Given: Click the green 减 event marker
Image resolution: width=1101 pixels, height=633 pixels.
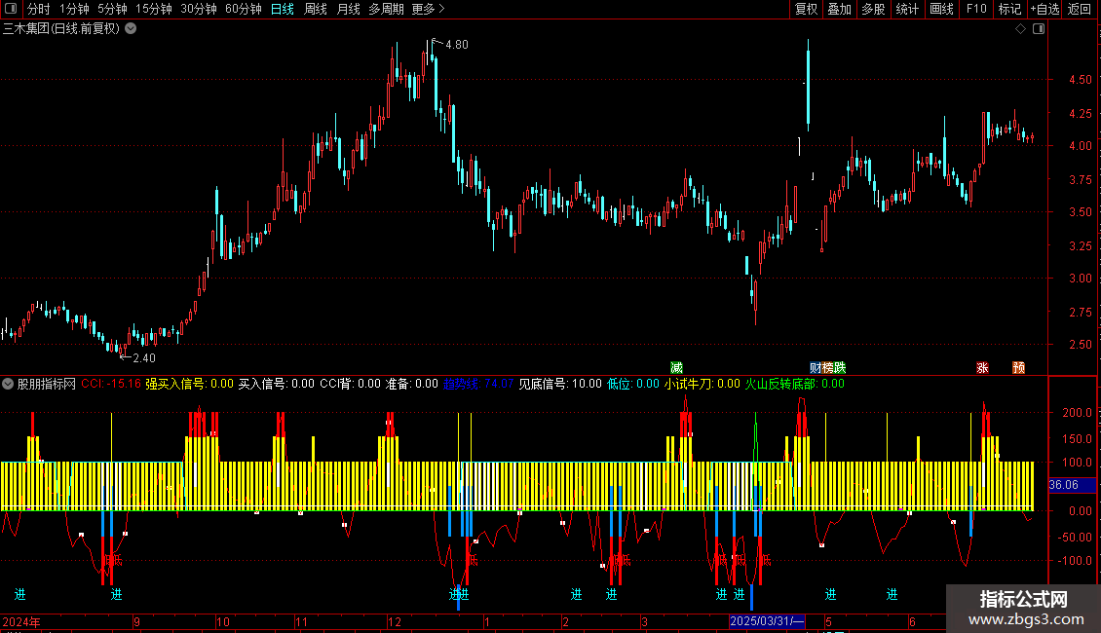Looking at the screenshot, I should pyautogui.click(x=676, y=368).
